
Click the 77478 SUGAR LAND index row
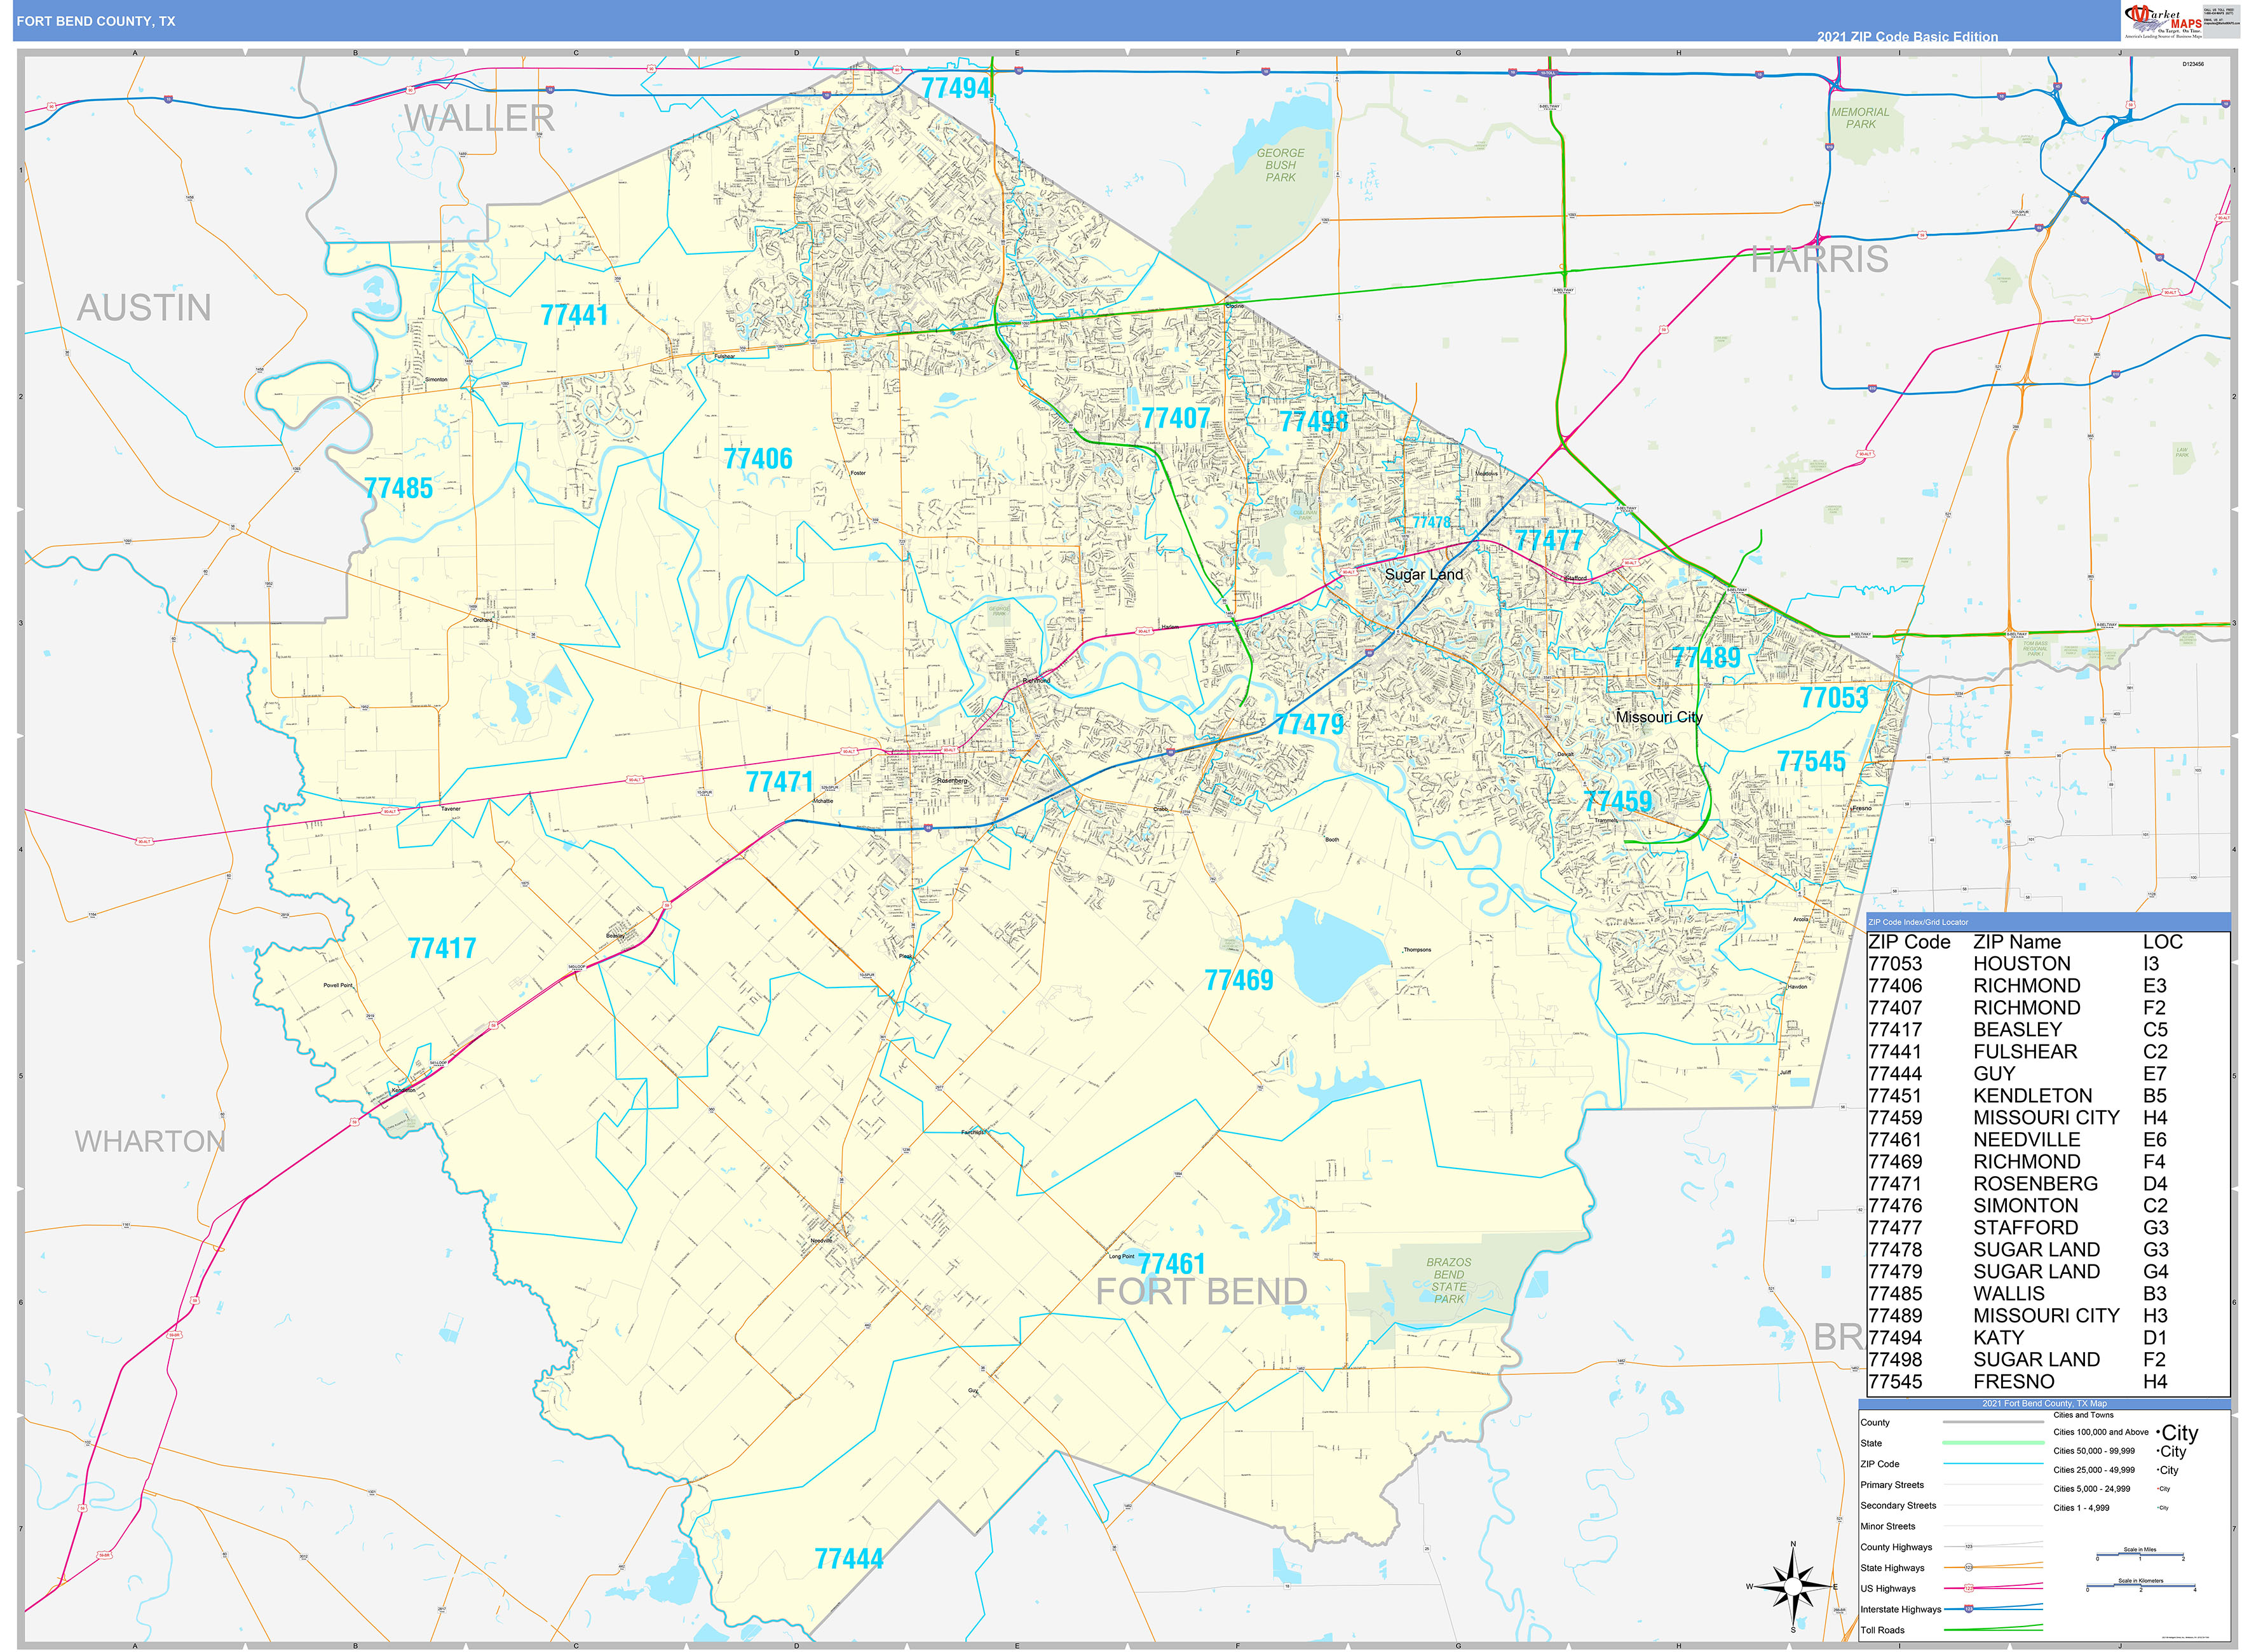(1990, 1249)
